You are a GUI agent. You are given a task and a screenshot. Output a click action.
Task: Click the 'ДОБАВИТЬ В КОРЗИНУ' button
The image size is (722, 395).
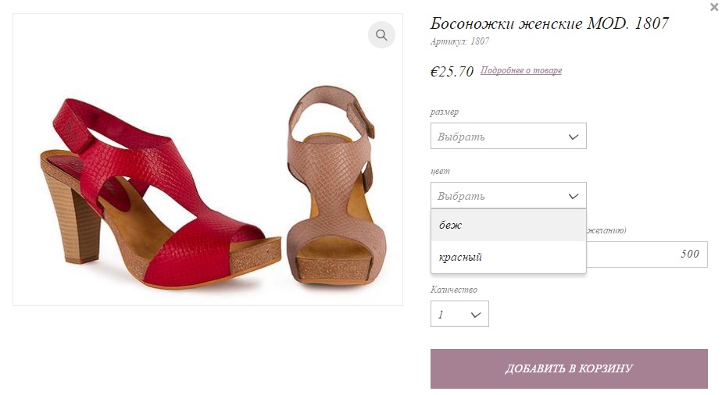(x=569, y=368)
